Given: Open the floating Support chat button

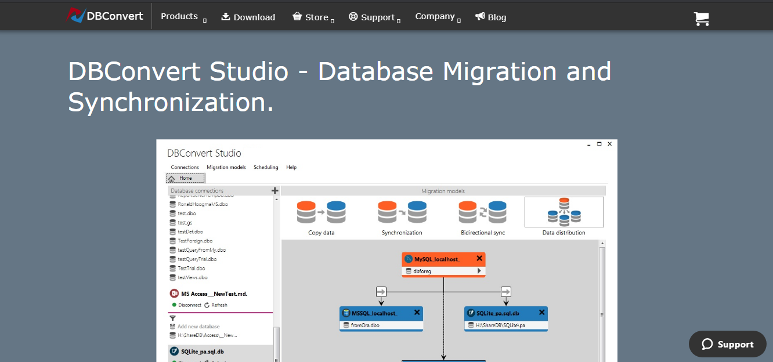Looking at the screenshot, I should 728,344.
